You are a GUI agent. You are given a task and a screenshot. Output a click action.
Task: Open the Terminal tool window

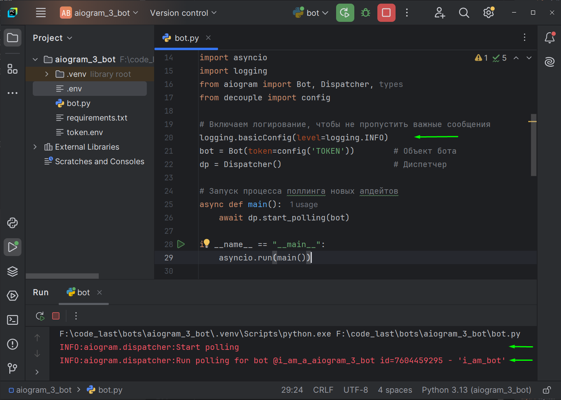click(13, 320)
